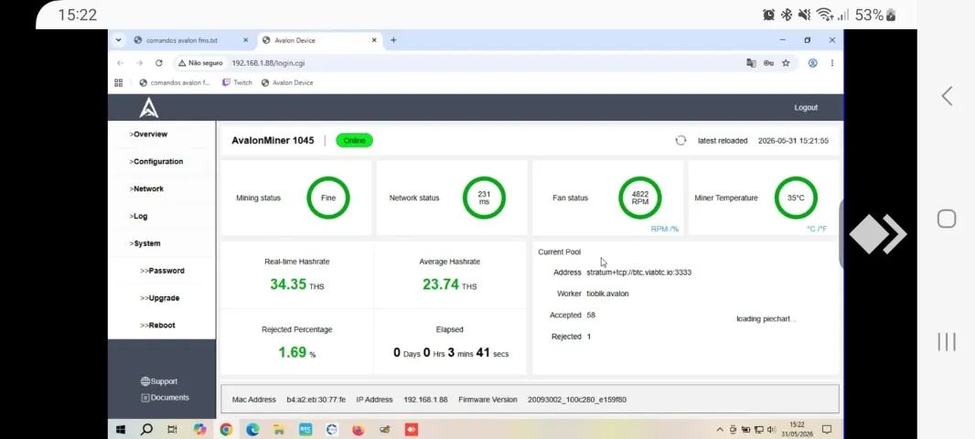Screen dimensions: 975x439
Task: Collapse the System sidebar section
Action: 145,244
